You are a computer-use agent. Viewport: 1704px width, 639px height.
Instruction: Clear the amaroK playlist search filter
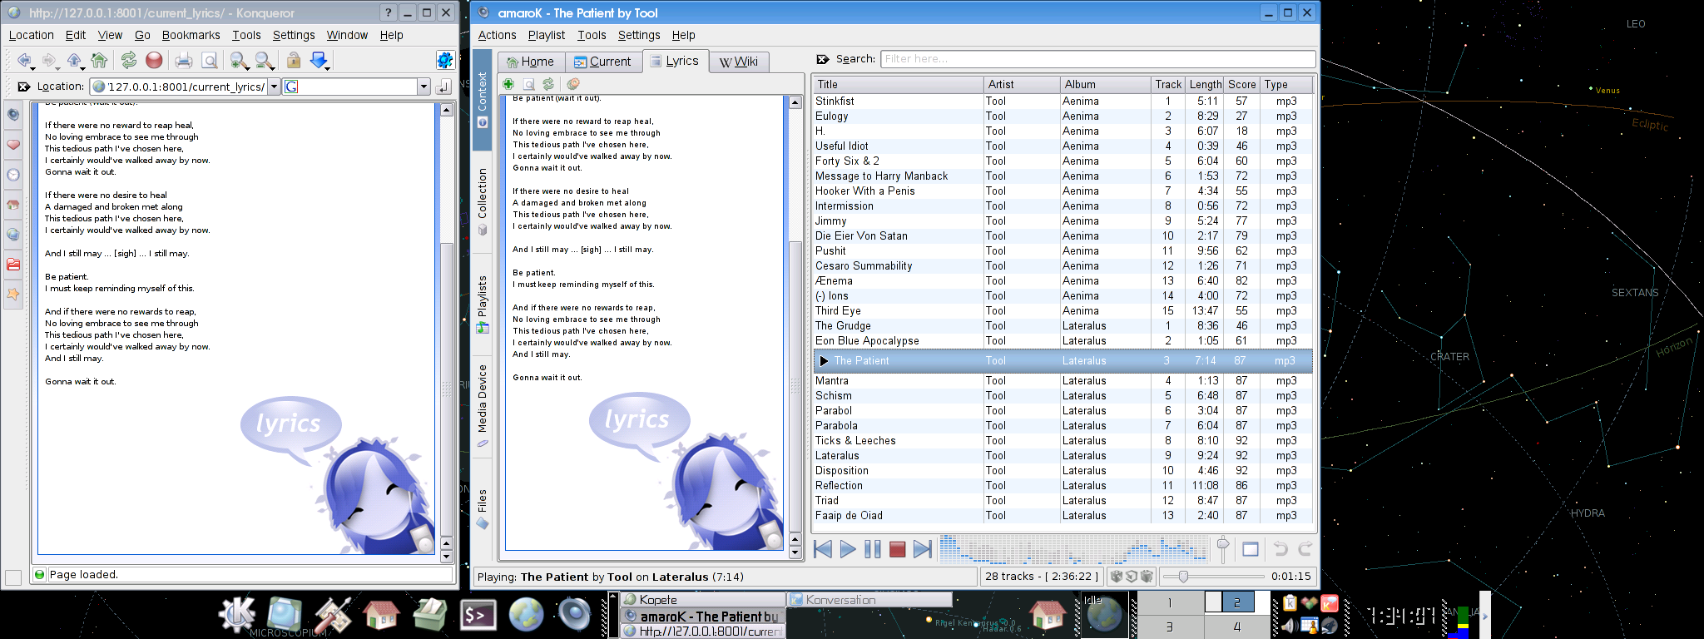coord(823,59)
